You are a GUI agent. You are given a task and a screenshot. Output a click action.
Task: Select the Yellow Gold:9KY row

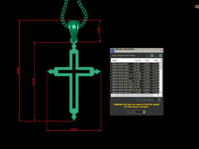pos(135,64)
